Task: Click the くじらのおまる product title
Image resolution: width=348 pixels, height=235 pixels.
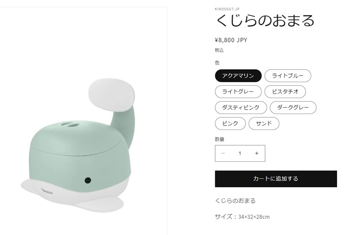Action: [265, 21]
